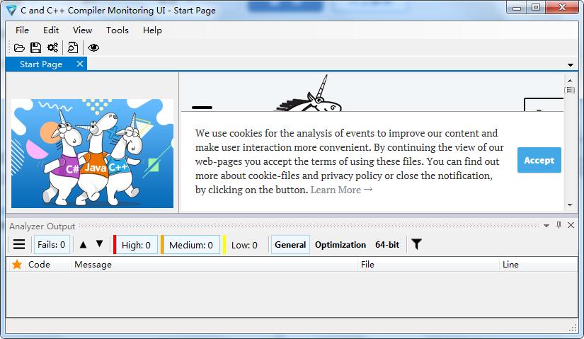Toggle the 64-bit diagnostics group
Screen dimensions: 584x339
(387, 245)
